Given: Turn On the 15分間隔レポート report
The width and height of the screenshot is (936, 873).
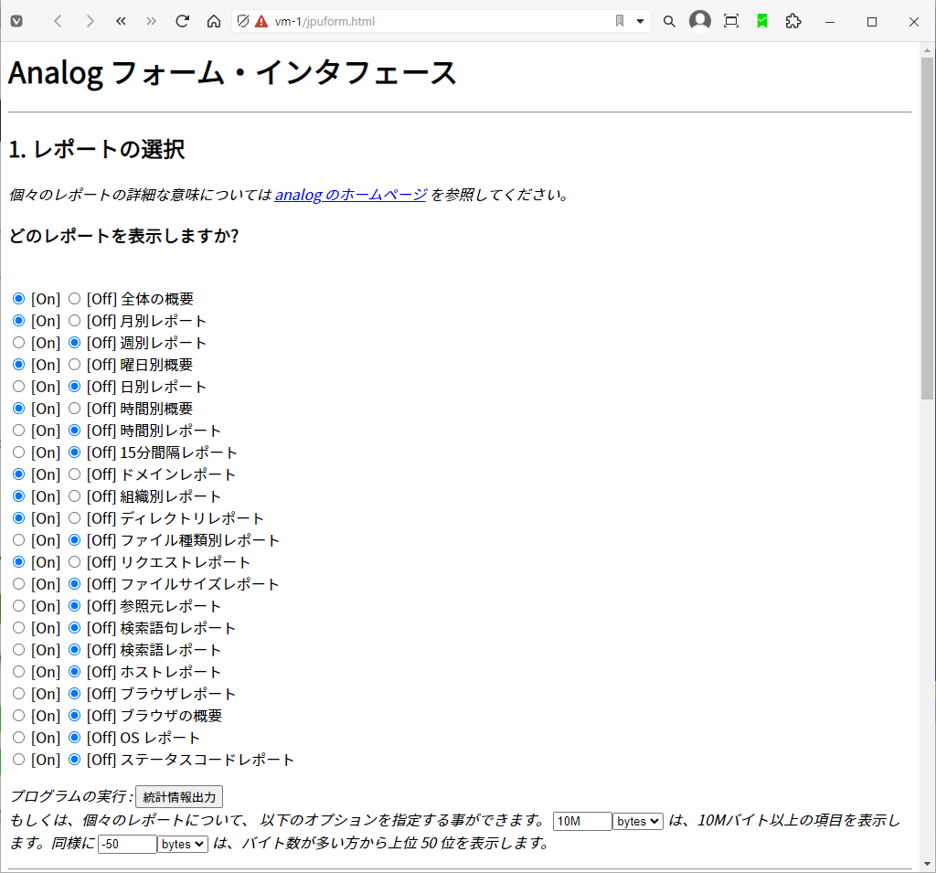Looking at the screenshot, I should coord(18,452).
